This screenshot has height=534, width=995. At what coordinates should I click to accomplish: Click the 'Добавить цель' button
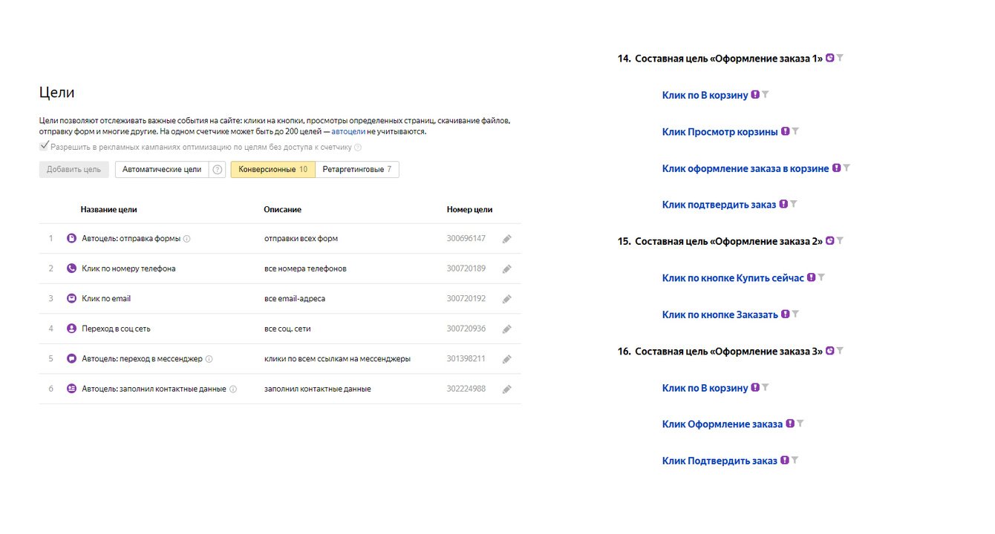click(x=74, y=170)
